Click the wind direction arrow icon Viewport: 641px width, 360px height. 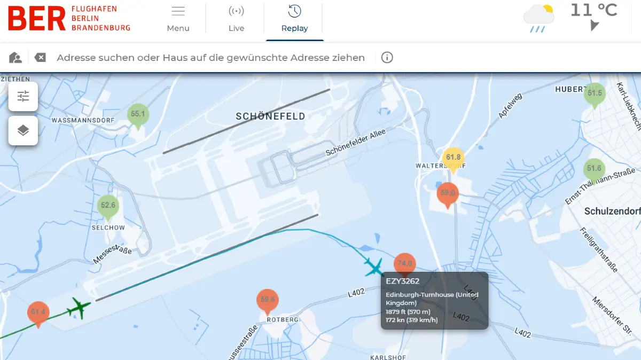(x=594, y=25)
